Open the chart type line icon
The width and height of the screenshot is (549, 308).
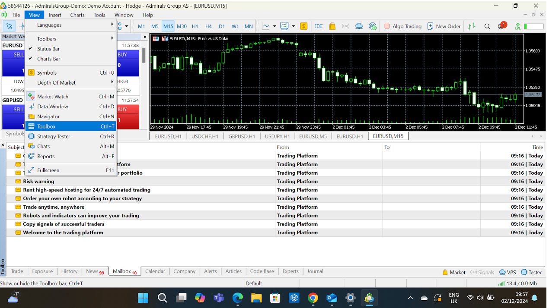coord(266,26)
